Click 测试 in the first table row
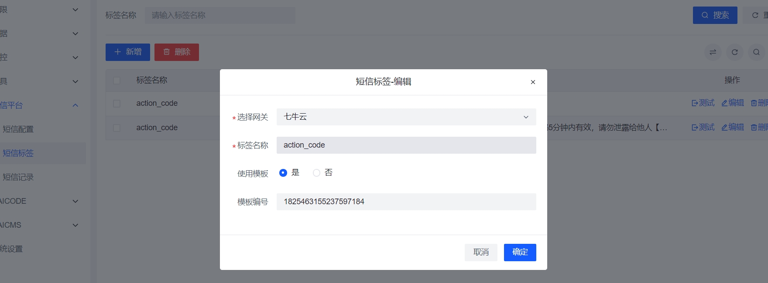Screen dimensions: 768x283 click(703, 103)
